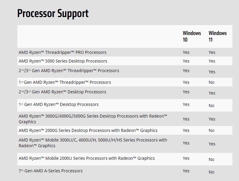
Task: Select Ryzen Mobile 3000U/C, 4000U/H row text
Action: [93, 143]
